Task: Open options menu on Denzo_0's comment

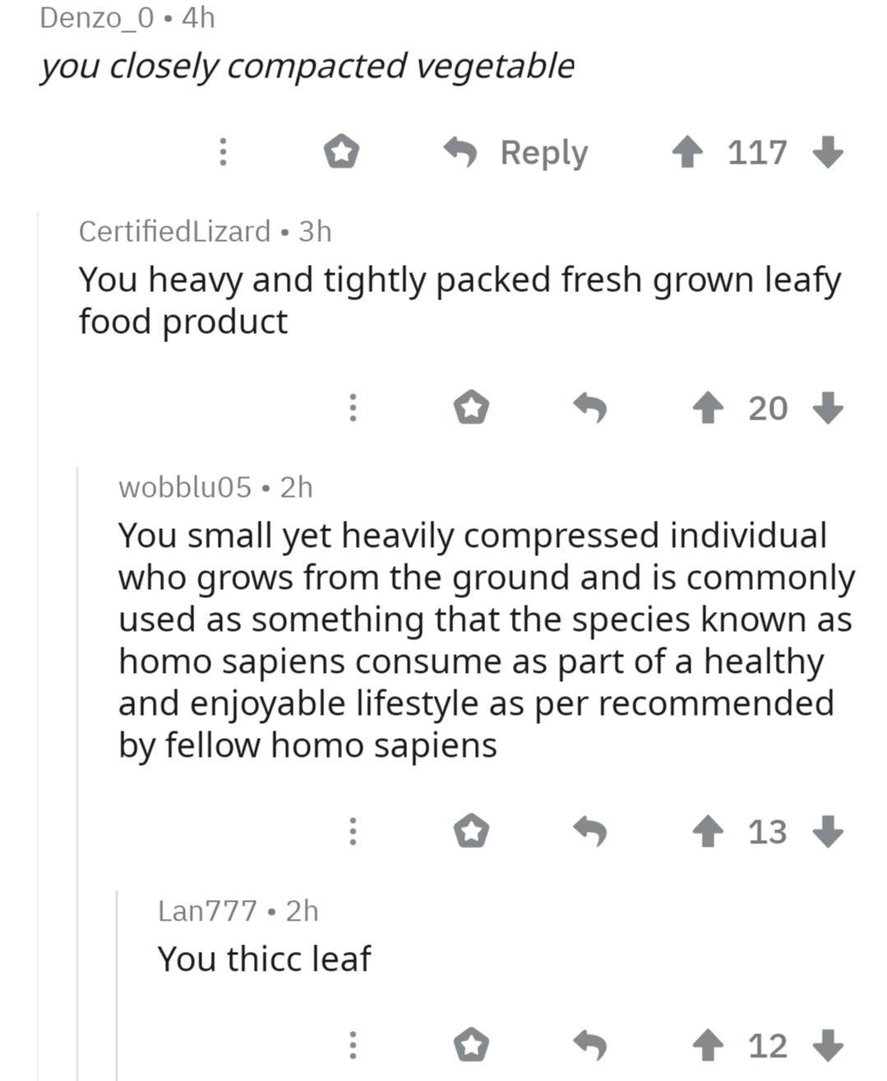Action: tap(221, 152)
